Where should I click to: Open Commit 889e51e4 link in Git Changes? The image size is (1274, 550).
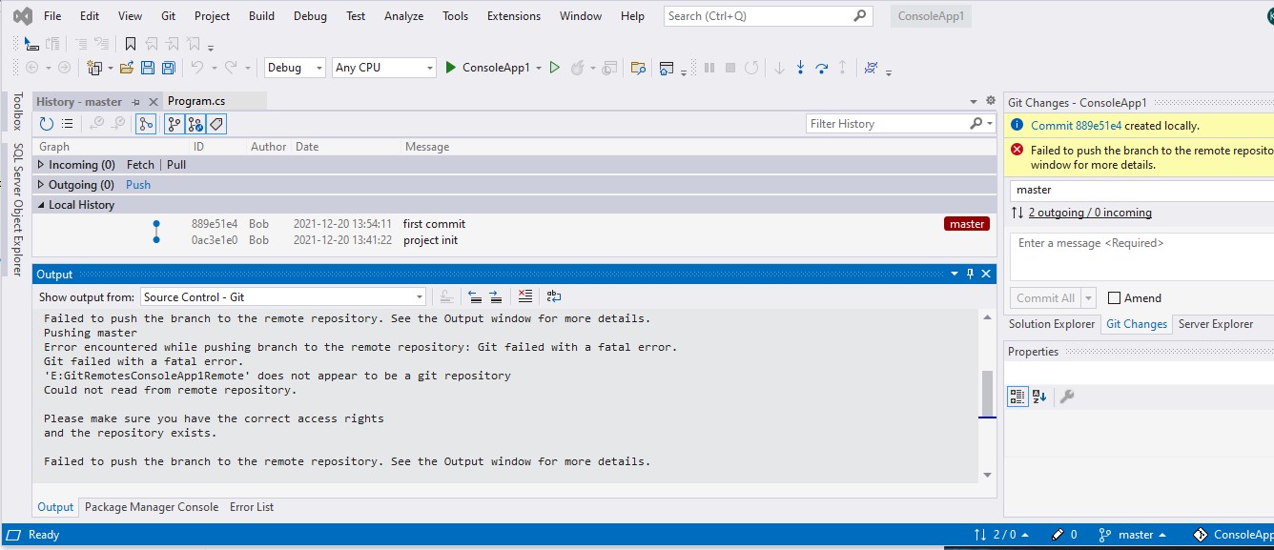click(x=1077, y=126)
